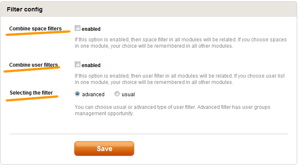Select the advanced filter radio button
Screen dimensions: 298x165
coord(77,94)
